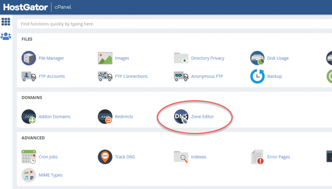The width and height of the screenshot is (332, 189).
Task: Collapse the DOMAINS section header
Action: 32,98
